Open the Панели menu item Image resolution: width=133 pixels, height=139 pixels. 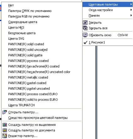(108, 15)
